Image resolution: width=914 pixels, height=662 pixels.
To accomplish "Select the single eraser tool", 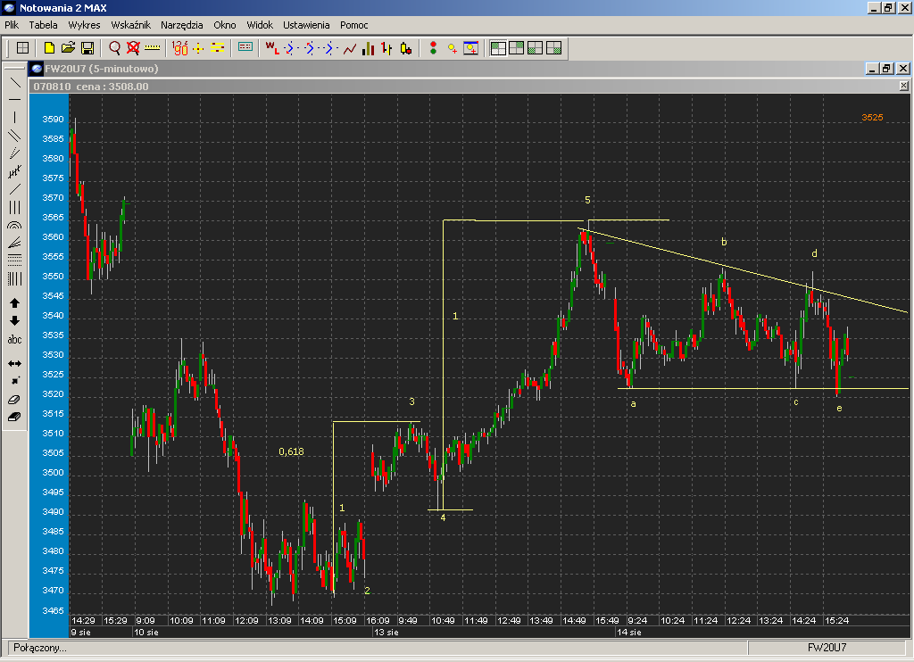I will point(14,399).
